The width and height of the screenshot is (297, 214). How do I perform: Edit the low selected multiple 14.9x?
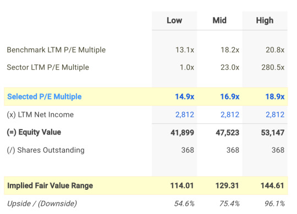click(184, 97)
